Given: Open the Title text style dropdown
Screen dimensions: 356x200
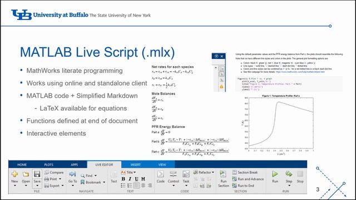Looking at the screenshot, I should tap(128, 172).
